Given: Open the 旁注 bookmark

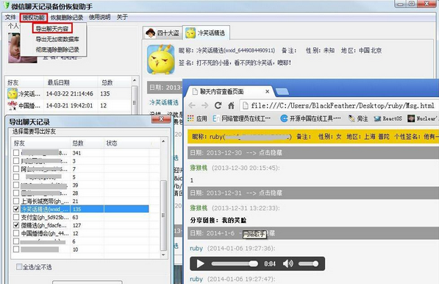Looking at the screenshot, I should point(358,118).
